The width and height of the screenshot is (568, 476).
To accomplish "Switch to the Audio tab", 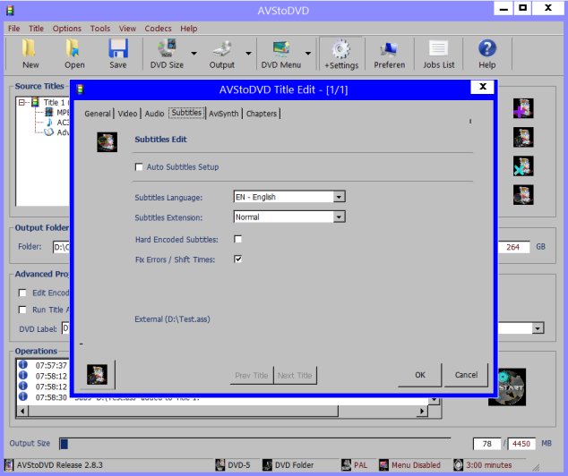I will (x=155, y=114).
